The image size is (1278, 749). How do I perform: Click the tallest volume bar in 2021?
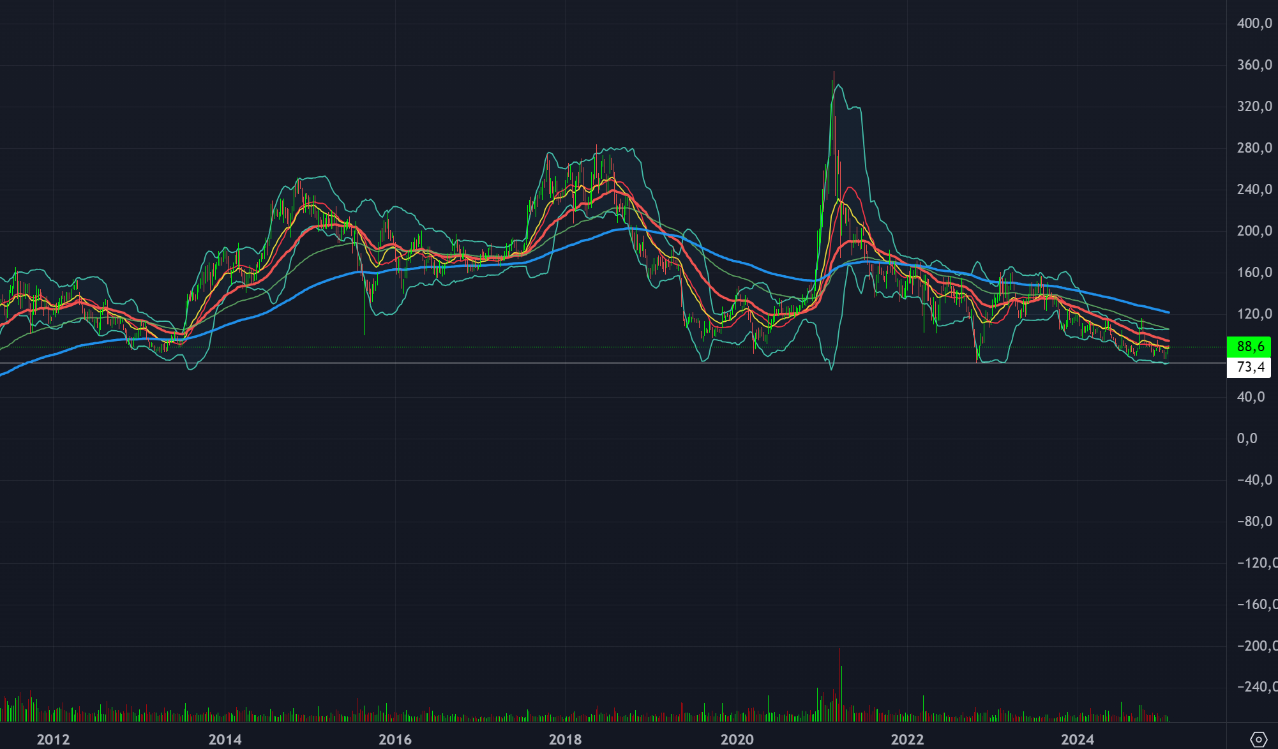tap(840, 685)
